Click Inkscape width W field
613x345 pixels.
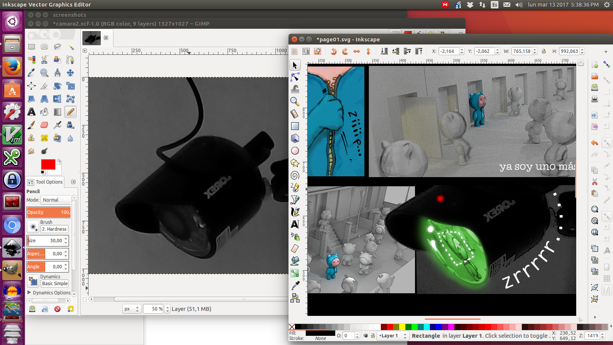[522, 51]
